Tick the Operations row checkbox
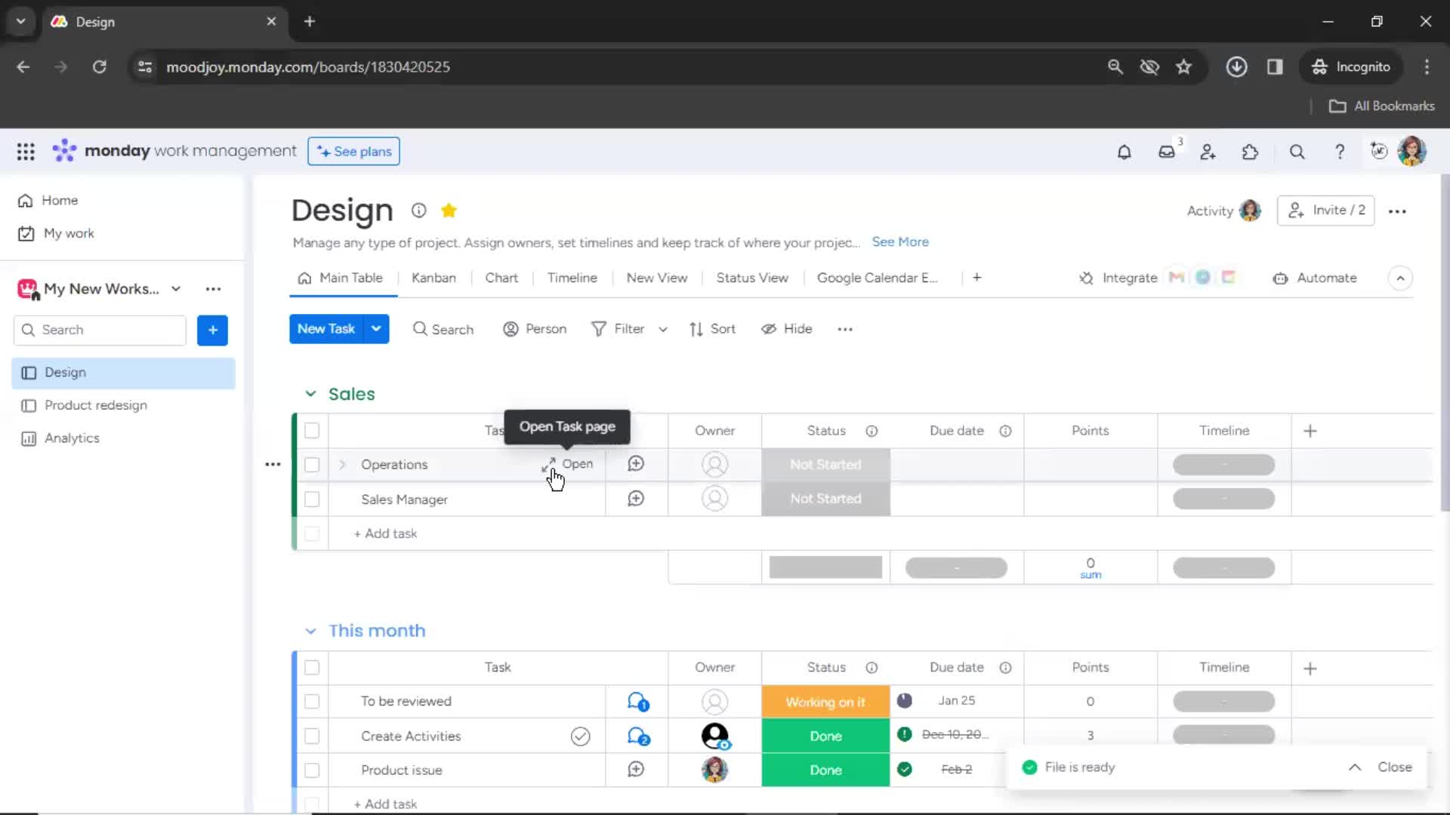This screenshot has height=815, width=1450. (312, 465)
